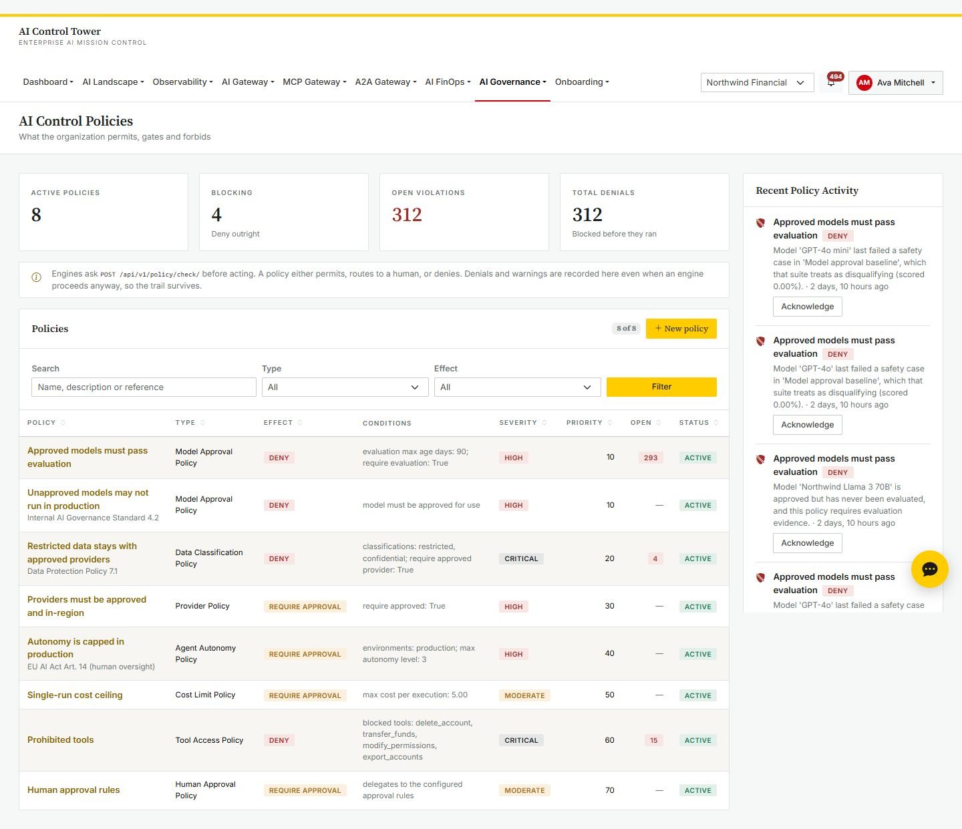
Task: Open the Dashboard menu
Action: (x=48, y=82)
